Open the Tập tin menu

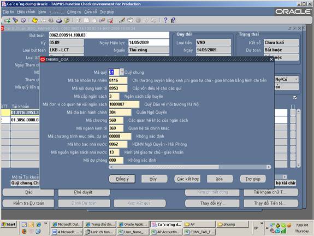tap(8, 12)
